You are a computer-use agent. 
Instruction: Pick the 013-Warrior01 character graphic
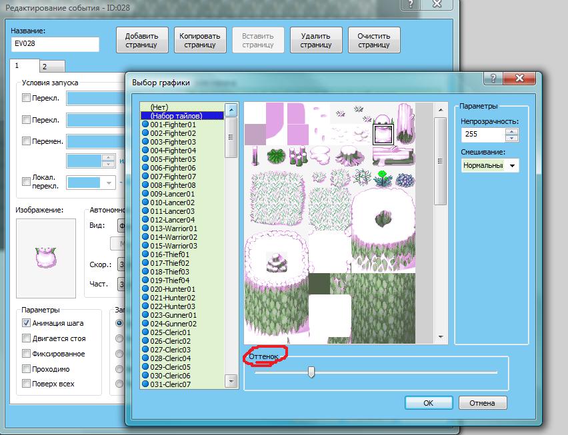click(x=173, y=228)
